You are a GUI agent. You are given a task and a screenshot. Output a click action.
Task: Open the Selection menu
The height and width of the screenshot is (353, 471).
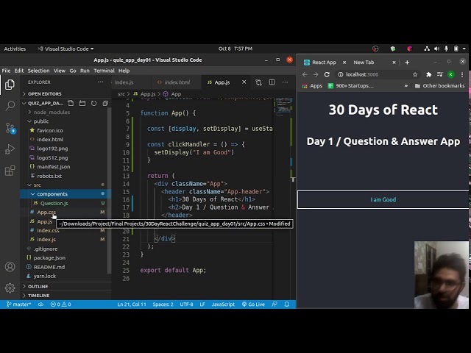(38, 71)
